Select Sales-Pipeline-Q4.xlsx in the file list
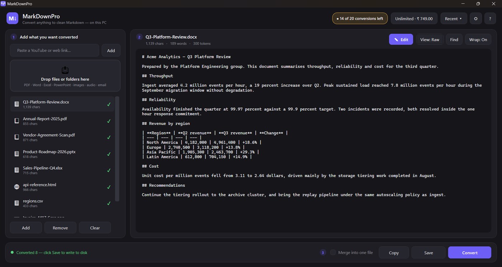The image size is (502, 267). pyautogui.click(x=62, y=170)
